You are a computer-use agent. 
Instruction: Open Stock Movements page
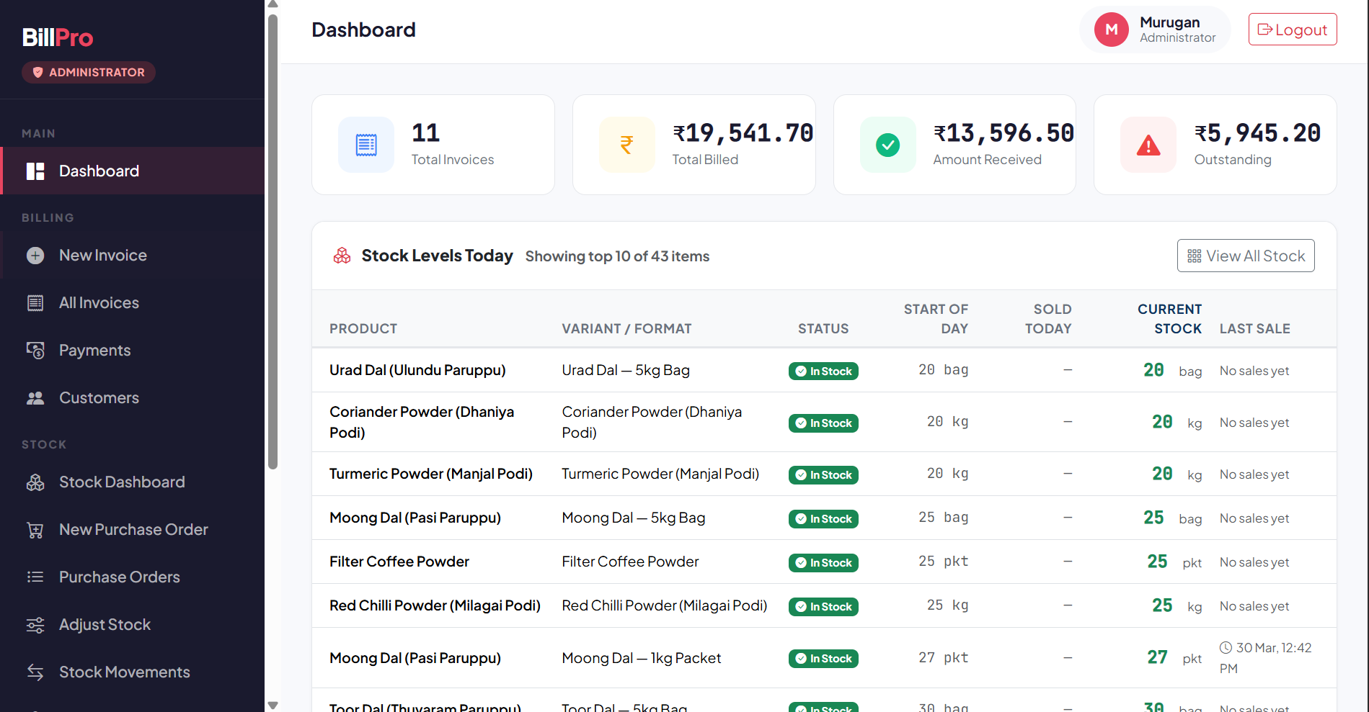(133, 672)
